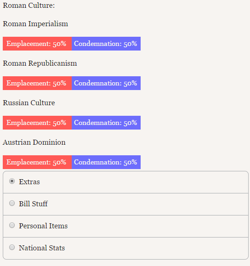Click the Extras label text
Screen dimensions: 250x266
tap(29, 182)
